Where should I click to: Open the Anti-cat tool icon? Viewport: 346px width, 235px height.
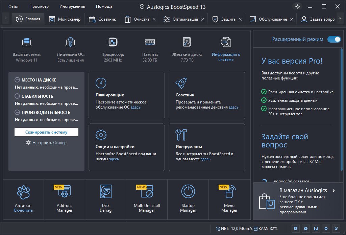coord(23,192)
